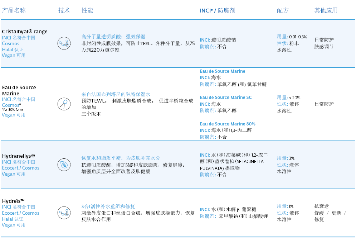Click the leaf technology icon for Hydranellys

click(64, 165)
